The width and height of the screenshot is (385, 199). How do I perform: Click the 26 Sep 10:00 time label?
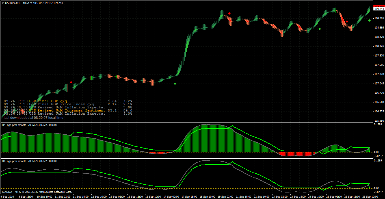click(370, 196)
